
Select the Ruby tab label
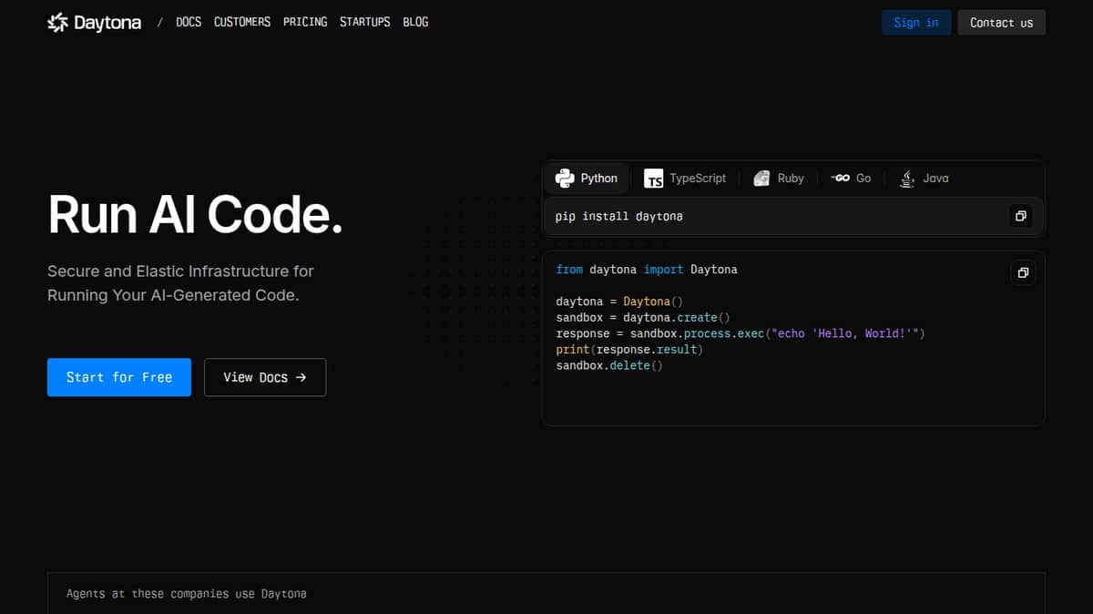(791, 179)
